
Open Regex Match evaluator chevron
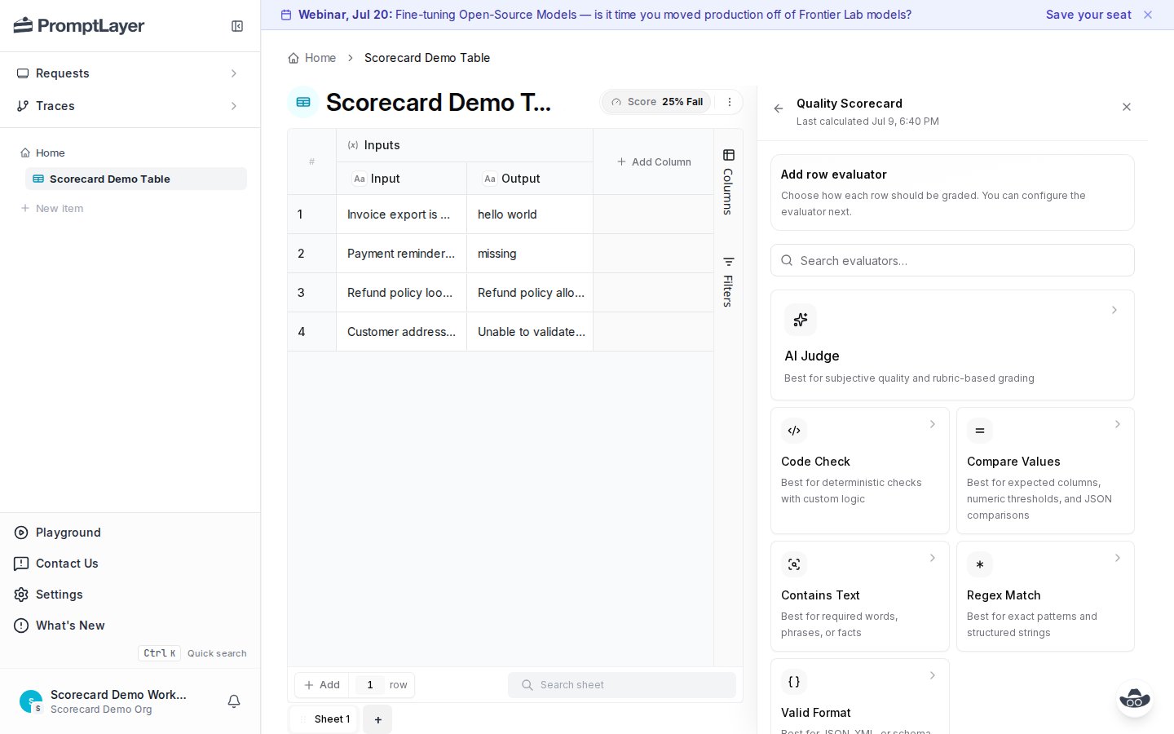coord(1118,558)
